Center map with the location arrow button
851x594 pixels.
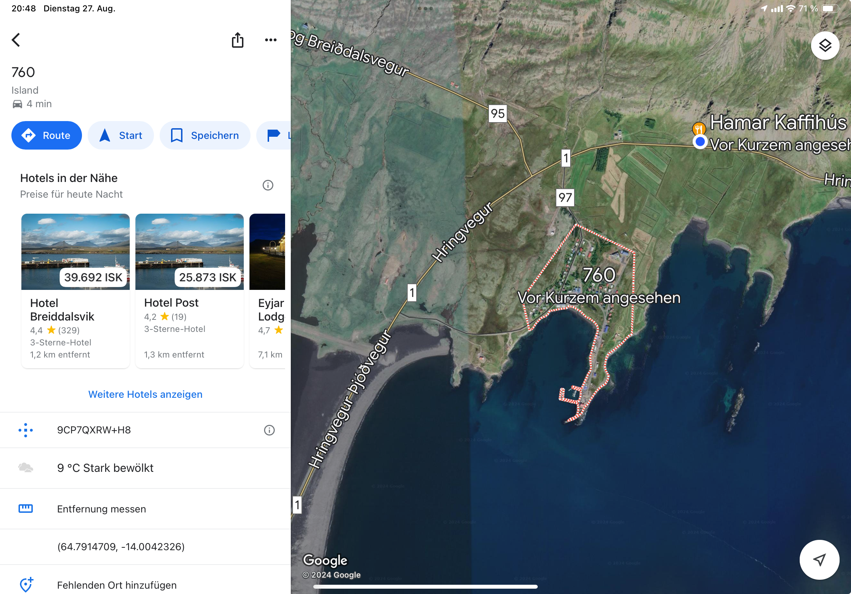pos(819,559)
